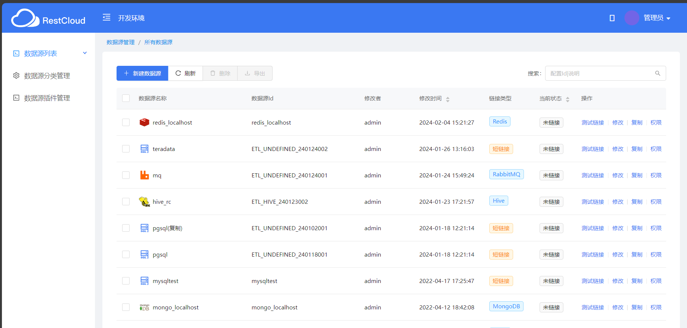The image size is (687, 328).
Task: Sort by 修改时间 using its sort arrows
Action: (x=448, y=99)
